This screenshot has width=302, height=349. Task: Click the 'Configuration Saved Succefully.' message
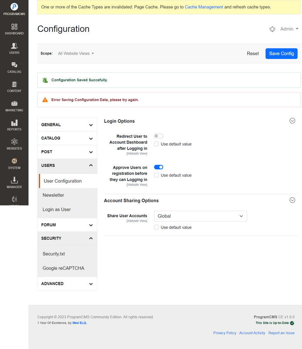point(80,80)
